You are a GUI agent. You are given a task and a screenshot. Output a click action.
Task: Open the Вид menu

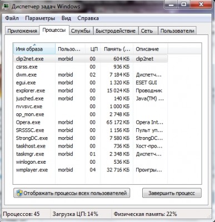[x=66, y=18]
